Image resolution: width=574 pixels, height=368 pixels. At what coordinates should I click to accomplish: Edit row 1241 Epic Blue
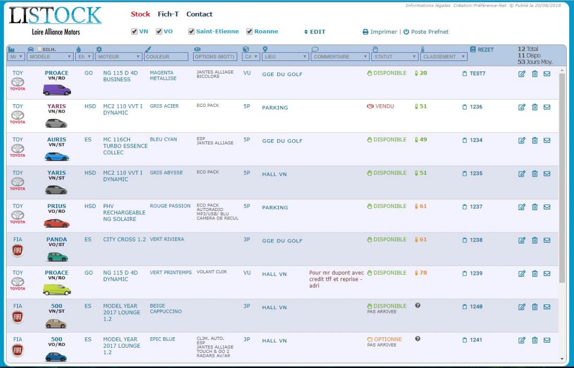pos(522,340)
